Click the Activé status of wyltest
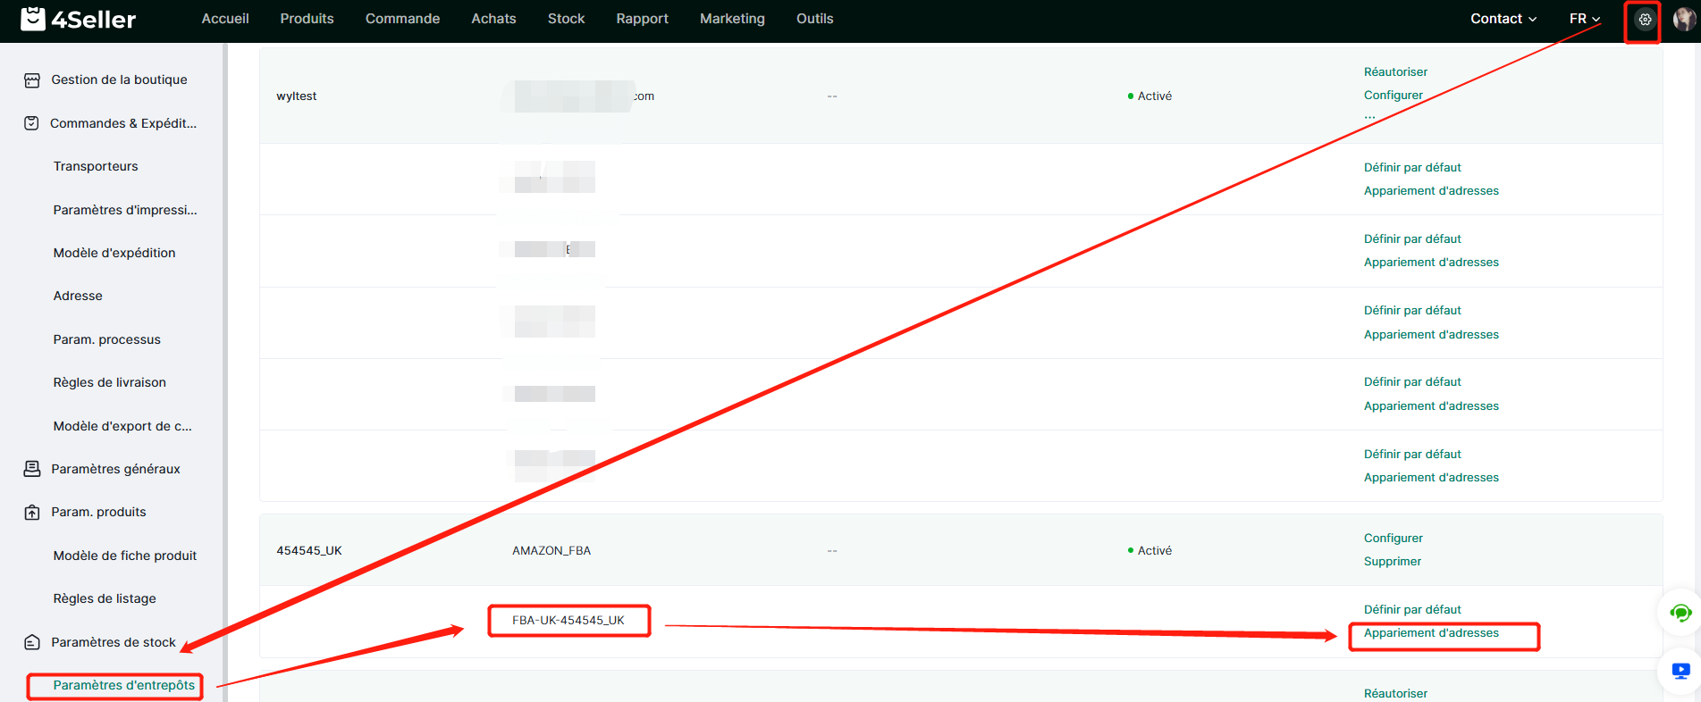This screenshot has height=702, width=1701. point(1149,96)
